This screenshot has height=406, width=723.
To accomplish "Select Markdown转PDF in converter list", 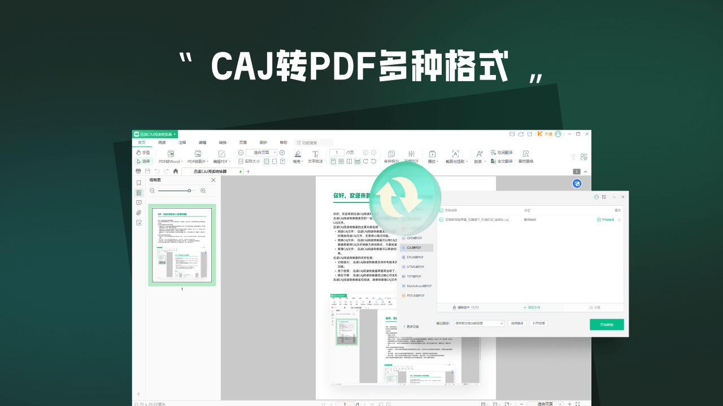I will pyautogui.click(x=416, y=286).
